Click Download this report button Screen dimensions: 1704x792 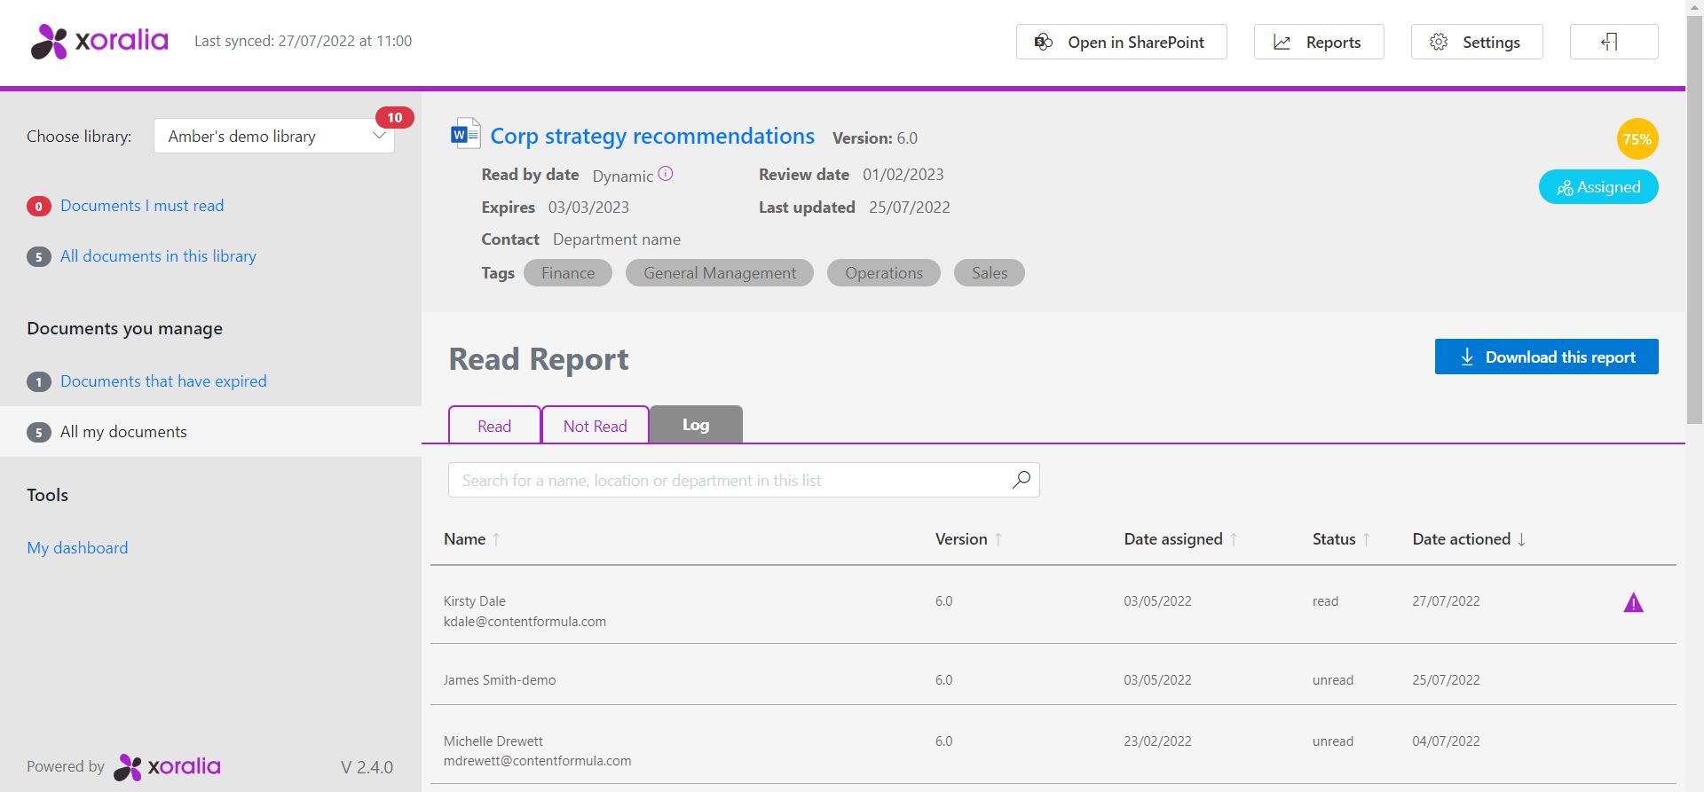pyautogui.click(x=1546, y=357)
